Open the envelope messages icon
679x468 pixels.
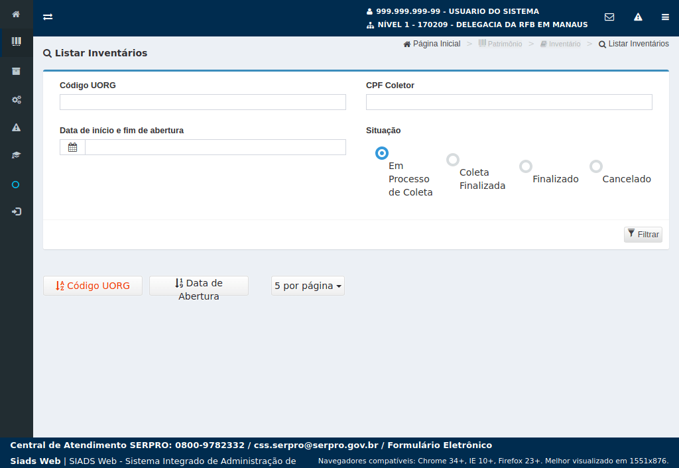pos(609,17)
